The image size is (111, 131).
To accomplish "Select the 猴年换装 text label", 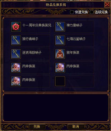I will 73,53.
